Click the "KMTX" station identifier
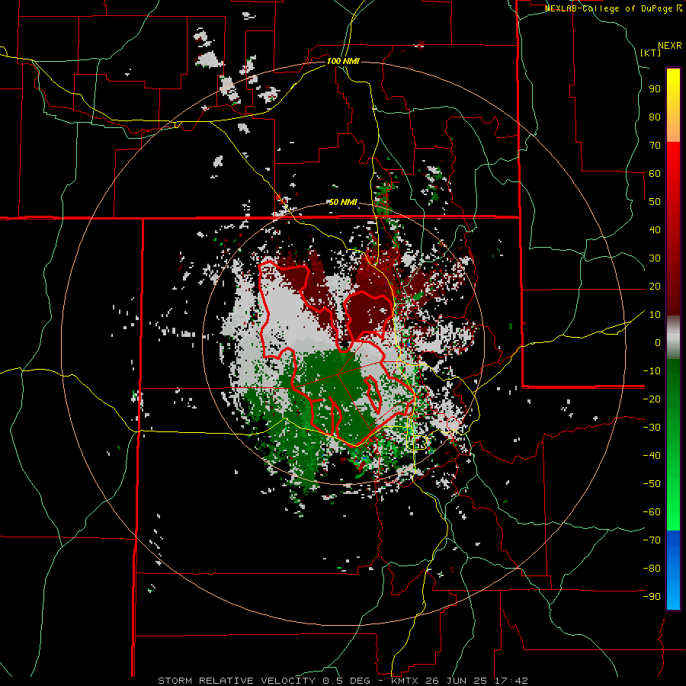The width and height of the screenshot is (686, 686). [406, 681]
